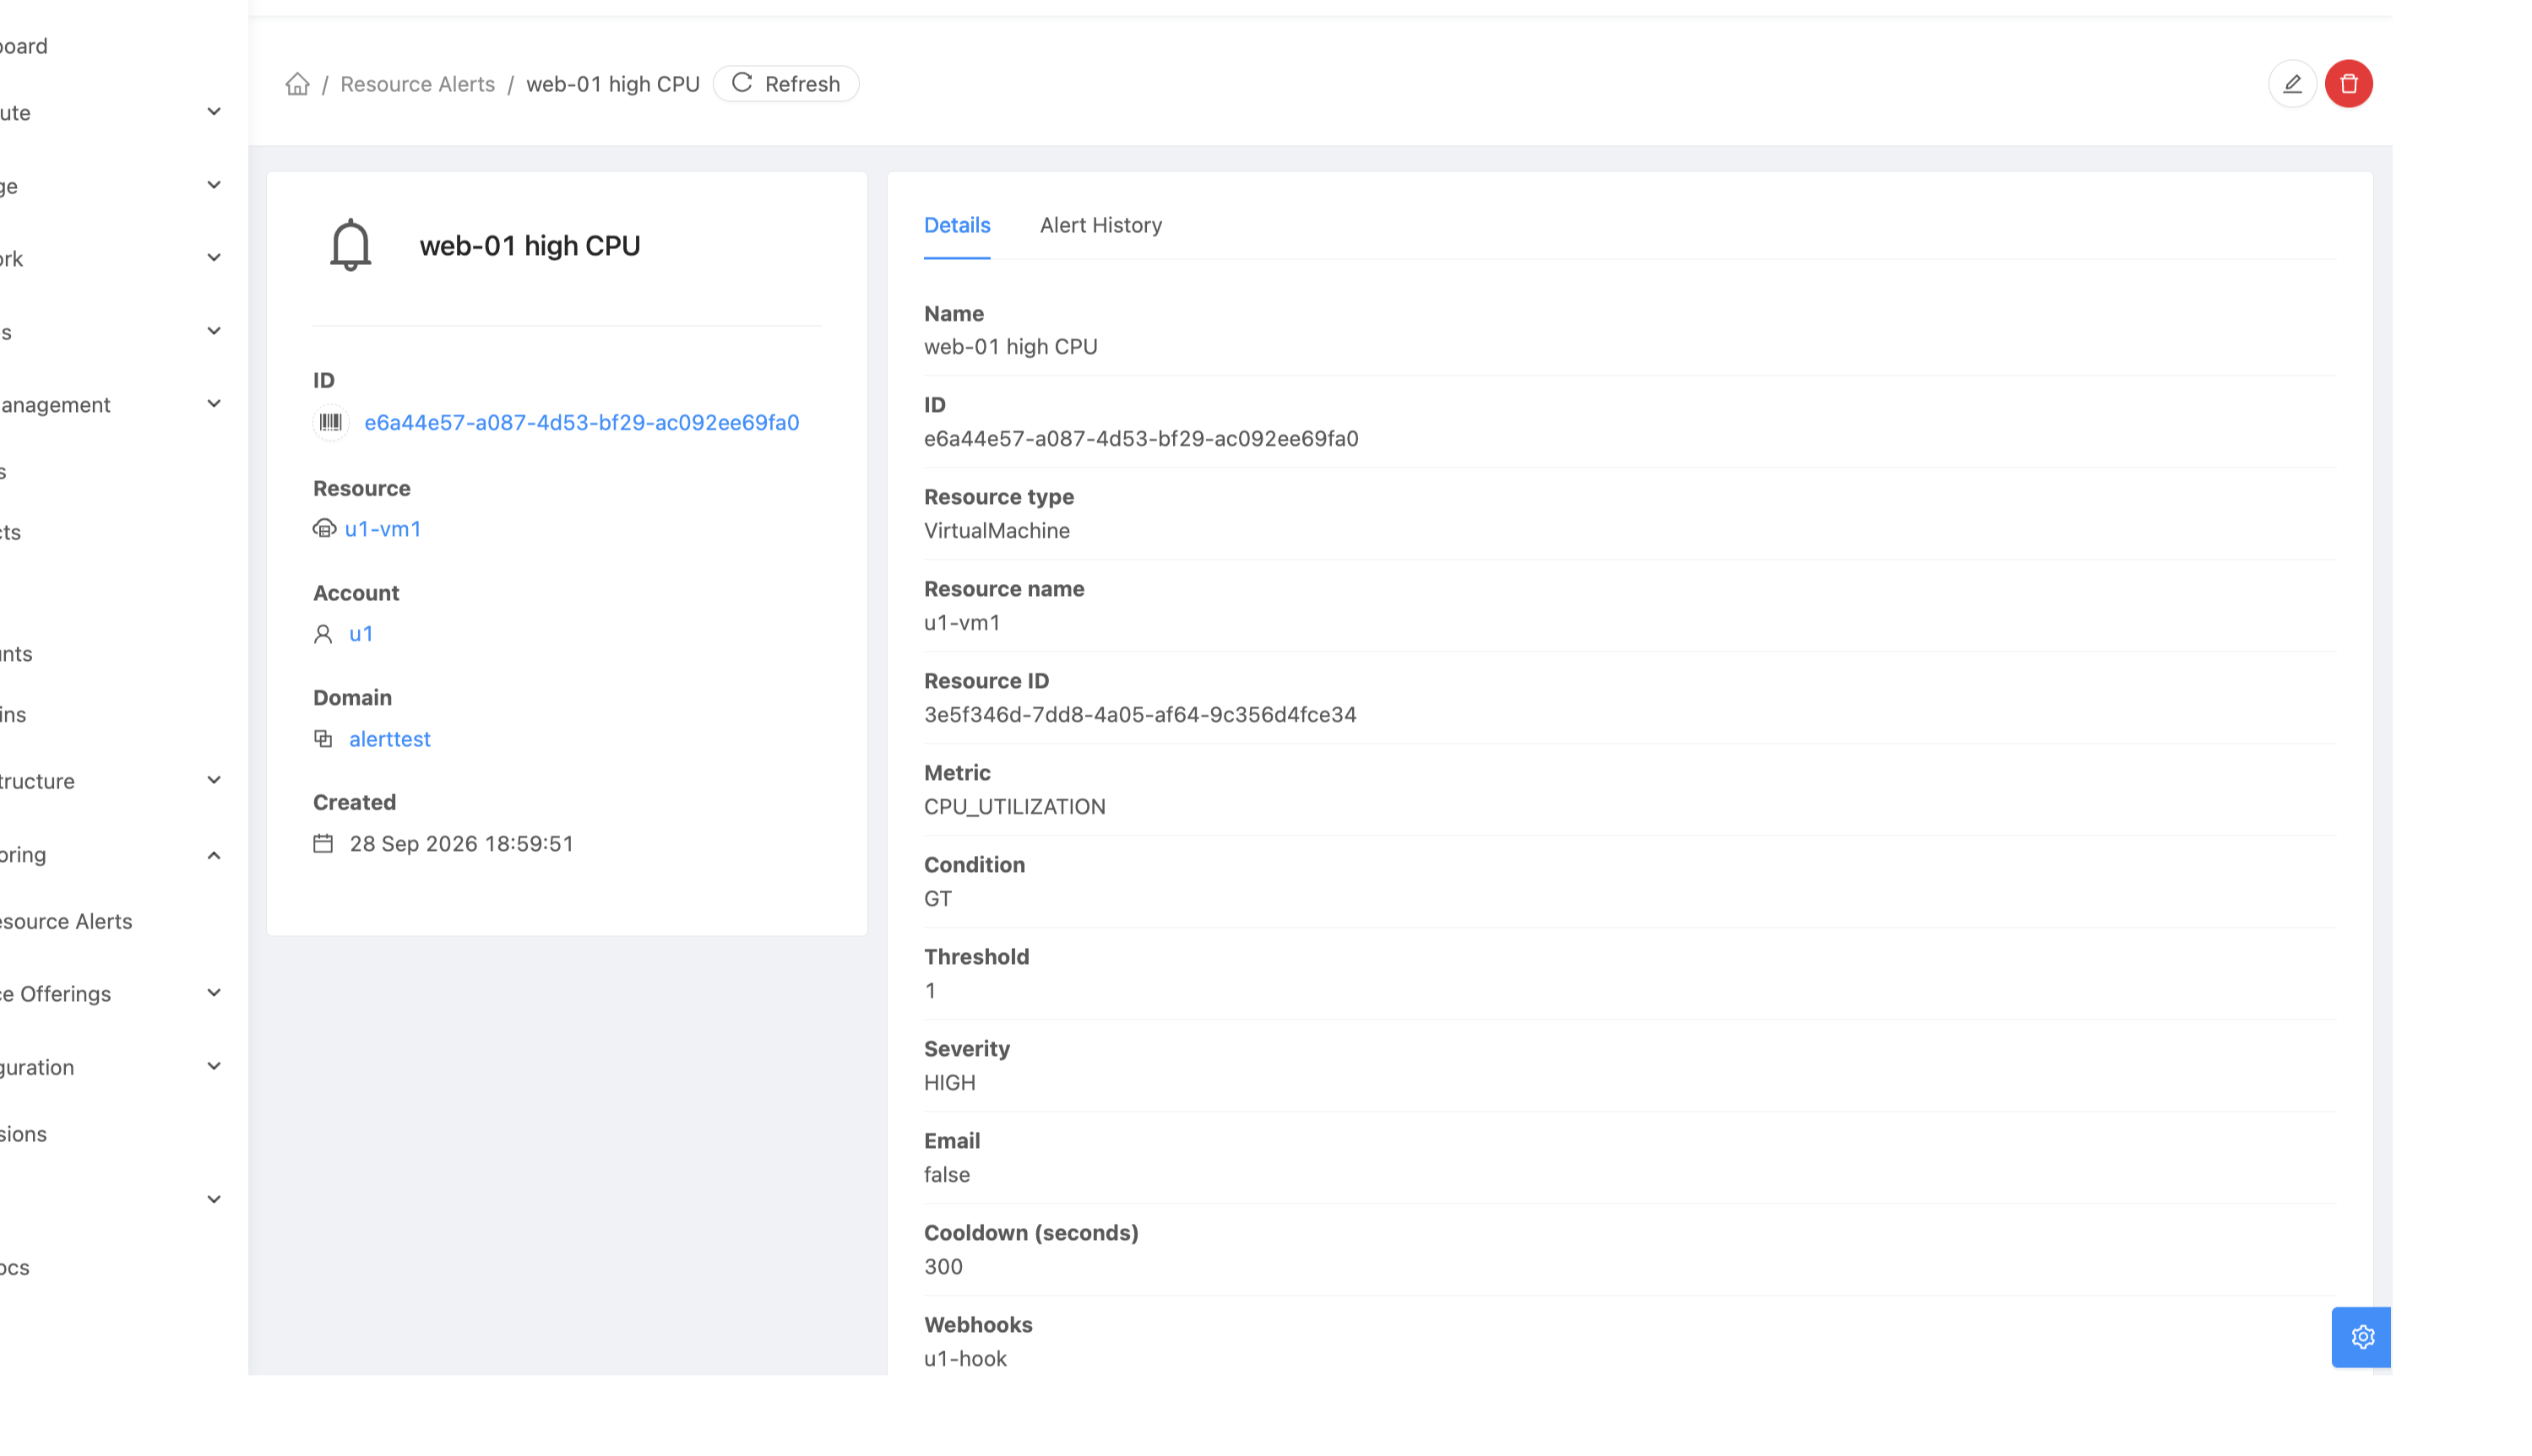The width and height of the screenshot is (2532, 1456).
Task: Expand the Management sidebar menu chevron
Action: 213,404
